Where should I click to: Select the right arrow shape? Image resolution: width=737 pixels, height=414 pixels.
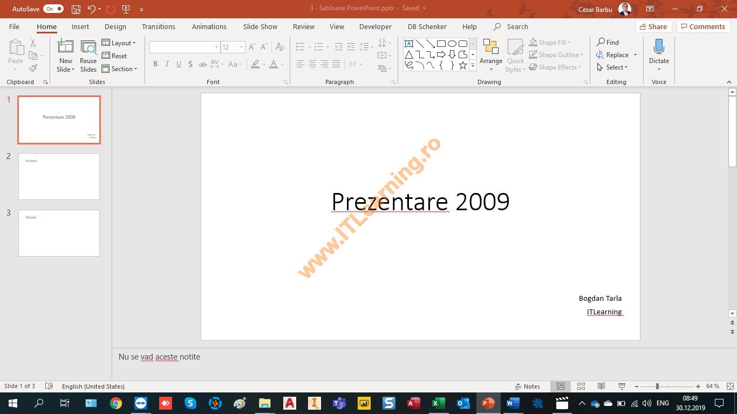[441, 54]
